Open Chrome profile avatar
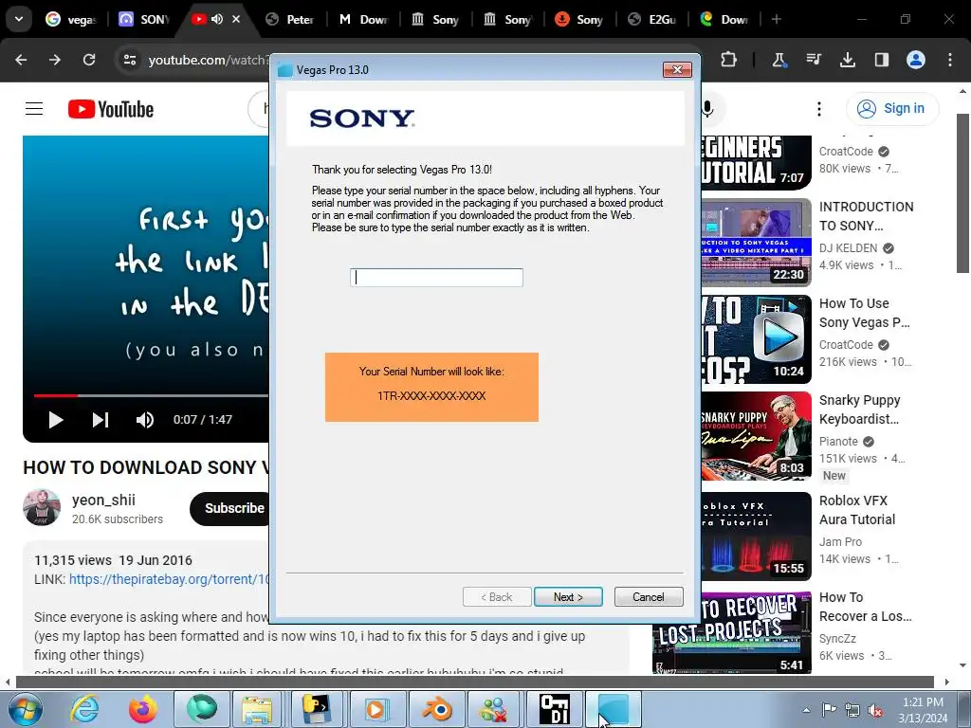The height and width of the screenshot is (728, 971). point(916,60)
